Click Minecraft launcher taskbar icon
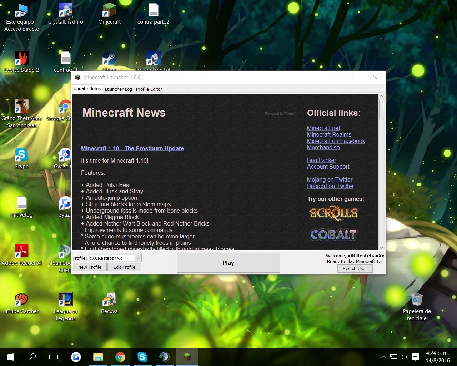The image size is (457, 366). coord(186,357)
